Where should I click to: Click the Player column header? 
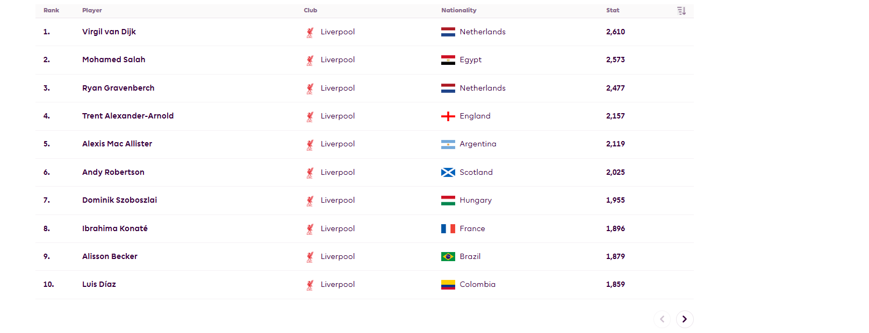pos(92,10)
